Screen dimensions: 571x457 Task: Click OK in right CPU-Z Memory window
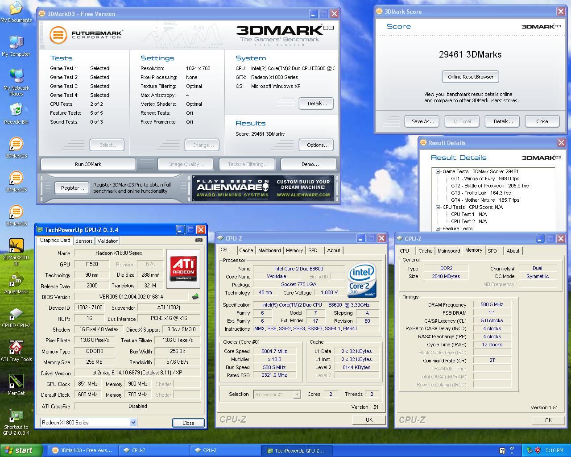(548, 420)
